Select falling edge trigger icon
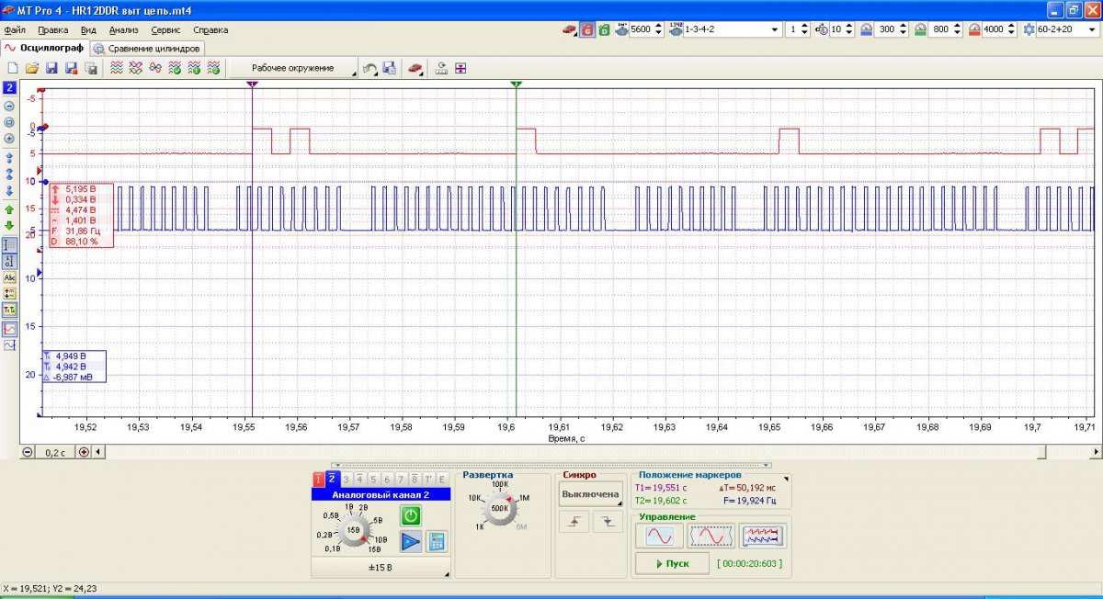This screenshot has width=1103, height=599. 606,522
